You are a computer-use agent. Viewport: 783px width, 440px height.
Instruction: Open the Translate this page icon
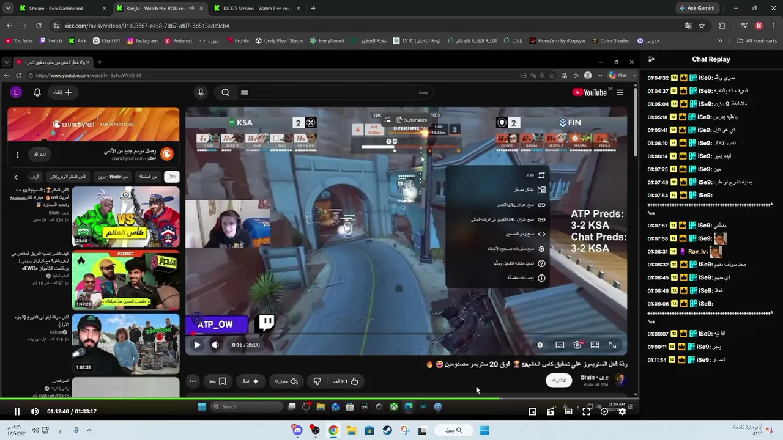689,26
